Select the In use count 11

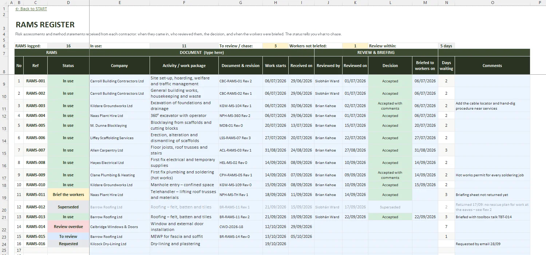[x=184, y=46]
